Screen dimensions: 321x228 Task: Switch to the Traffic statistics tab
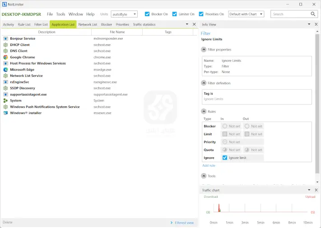tap(144, 24)
